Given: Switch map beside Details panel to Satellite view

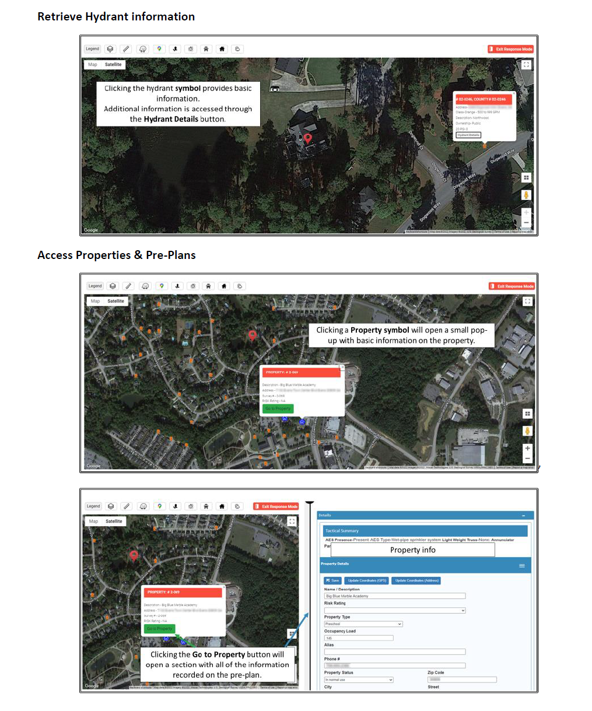Looking at the screenshot, I should [x=114, y=521].
